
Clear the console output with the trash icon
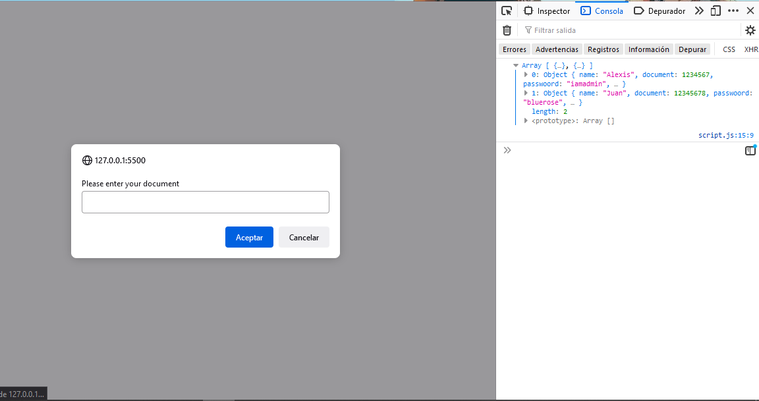coord(507,30)
